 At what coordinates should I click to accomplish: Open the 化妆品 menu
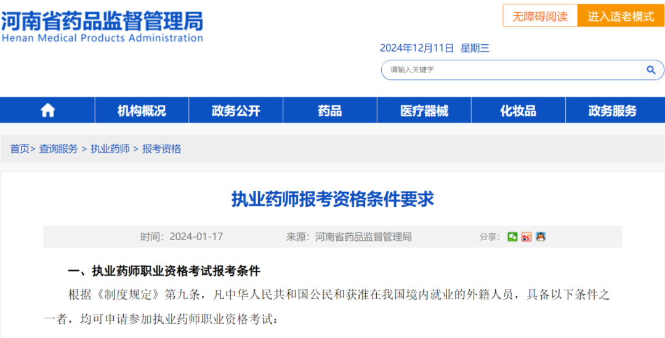[518, 111]
